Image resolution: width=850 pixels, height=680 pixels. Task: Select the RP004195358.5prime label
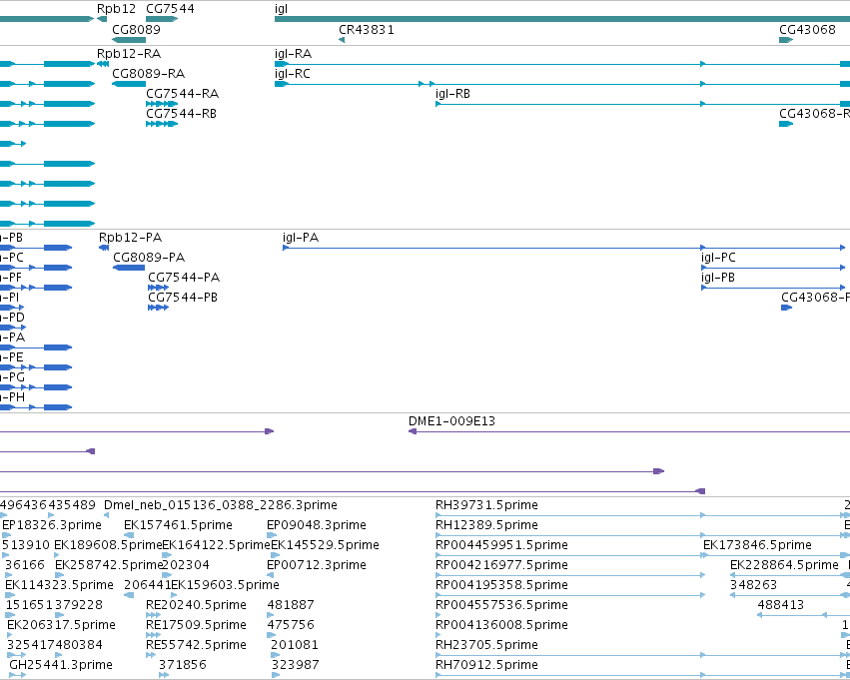coord(501,585)
